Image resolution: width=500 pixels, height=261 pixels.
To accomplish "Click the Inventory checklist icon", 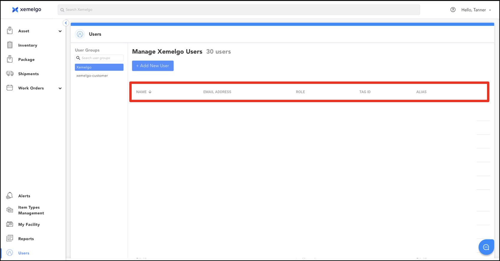I will pos(10,45).
